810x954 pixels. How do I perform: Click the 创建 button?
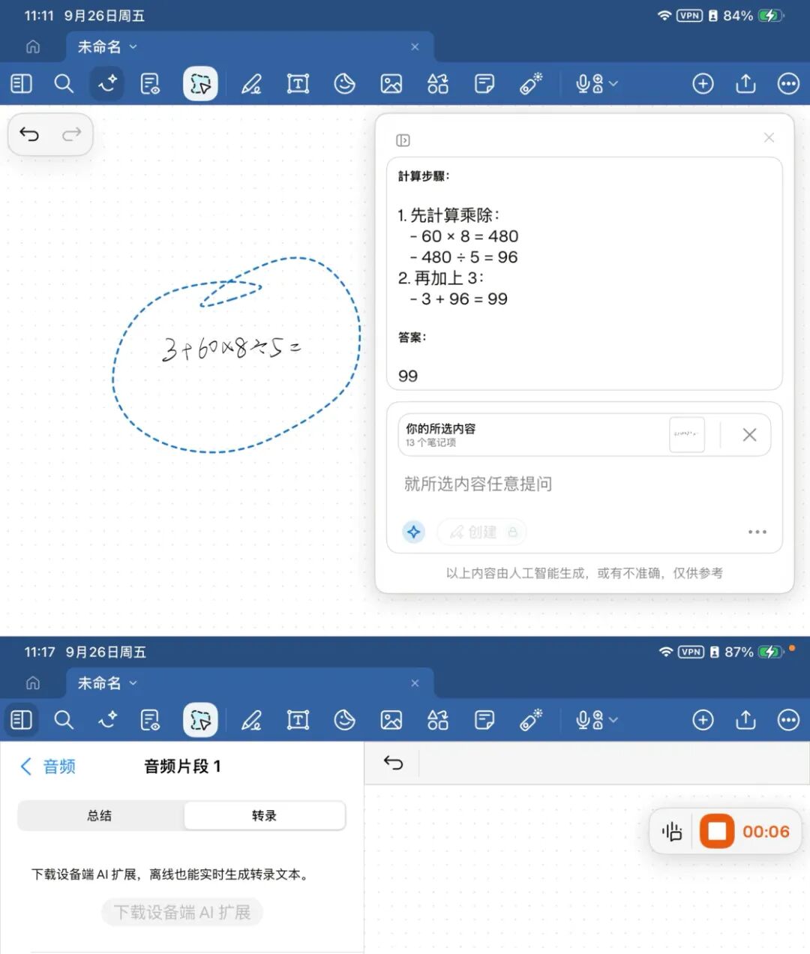pos(481,532)
